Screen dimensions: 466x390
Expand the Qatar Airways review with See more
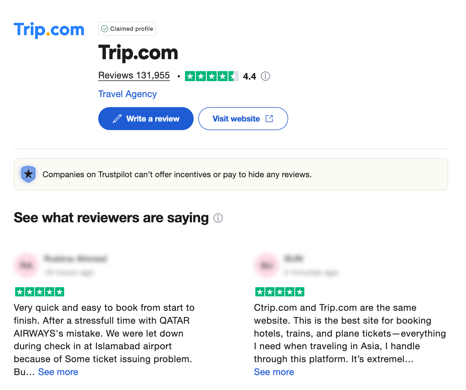58,372
